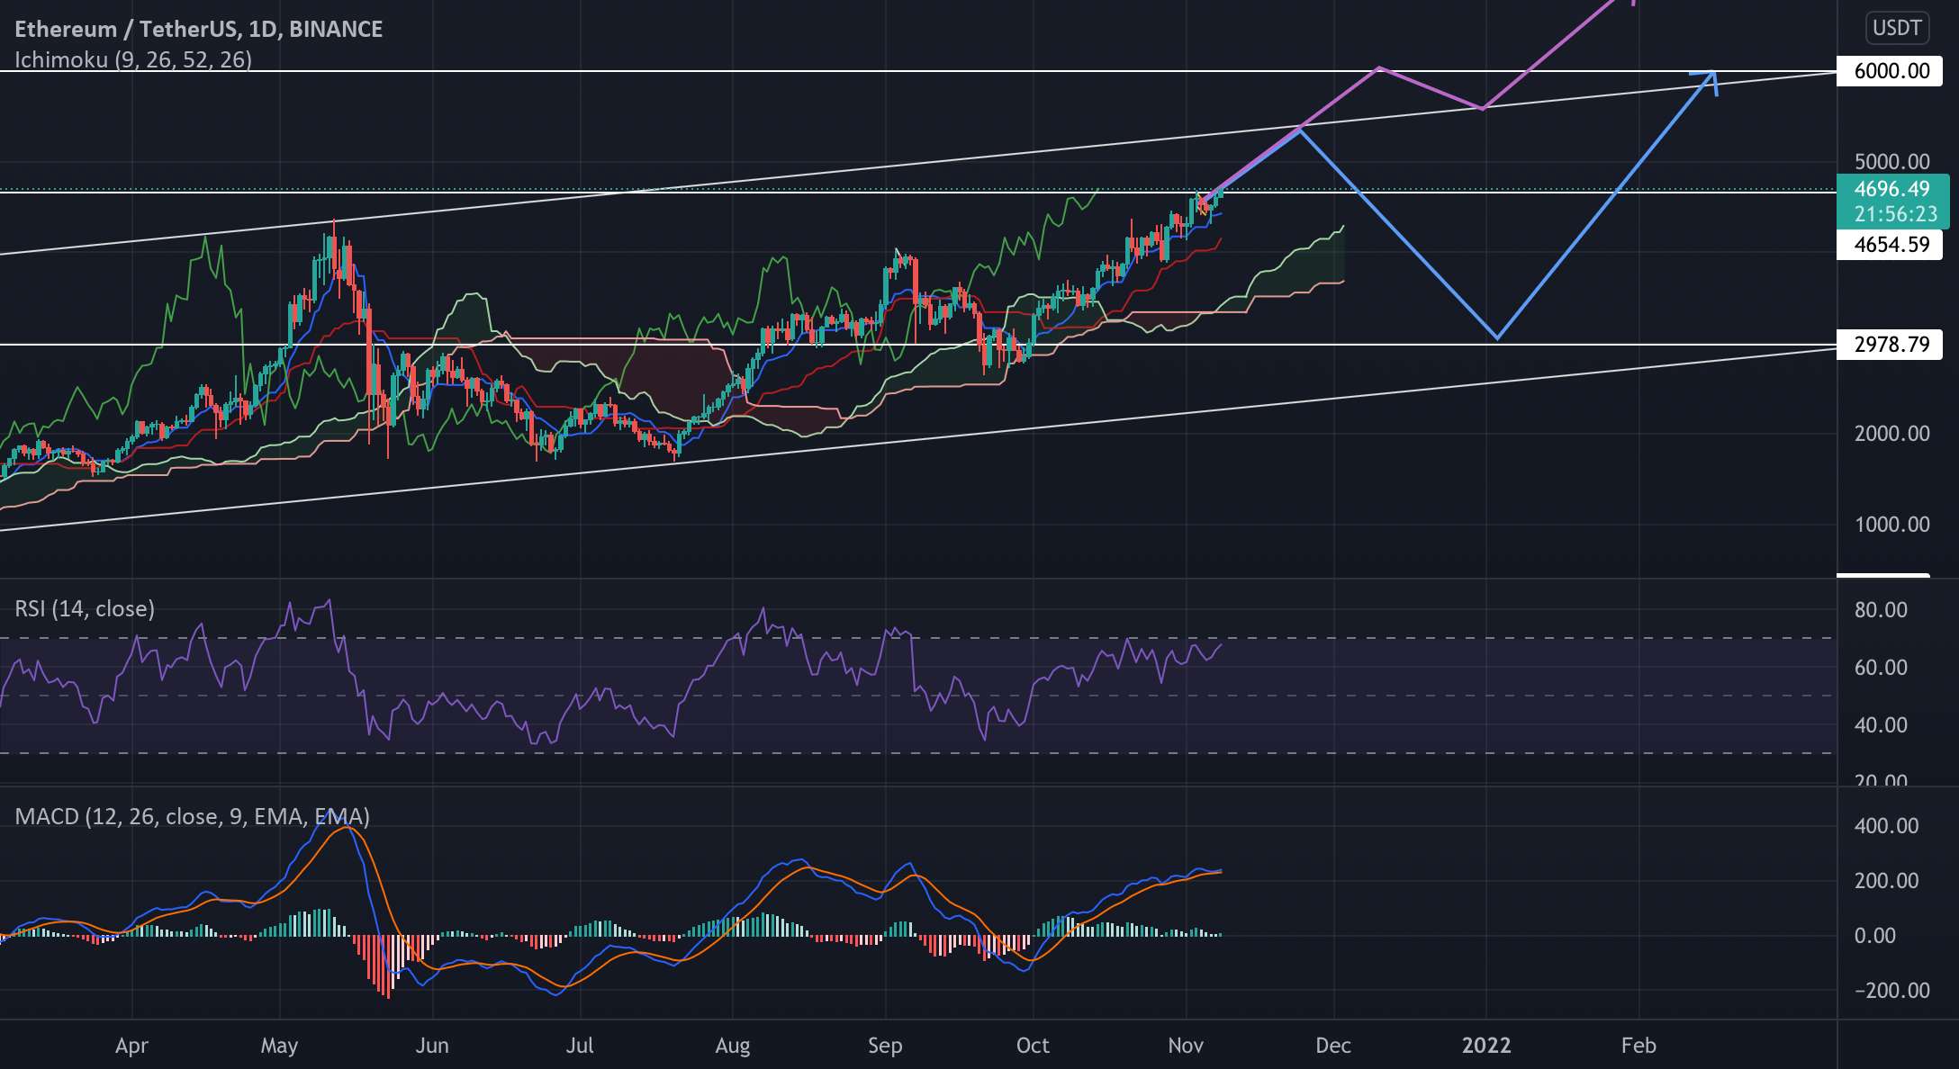Viewport: 1959px width, 1069px height.
Task: Click the 6000.00 horizontal line price label
Action: tap(1891, 70)
